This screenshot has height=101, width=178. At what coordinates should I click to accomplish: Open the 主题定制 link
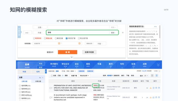[81, 71]
